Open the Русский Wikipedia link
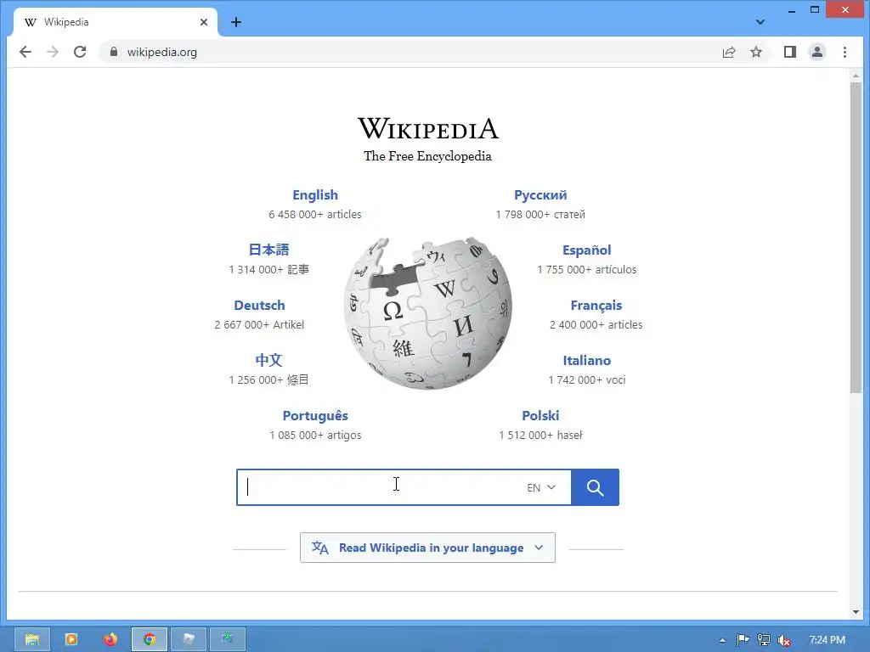Image resolution: width=870 pixels, height=652 pixels. click(x=540, y=195)
